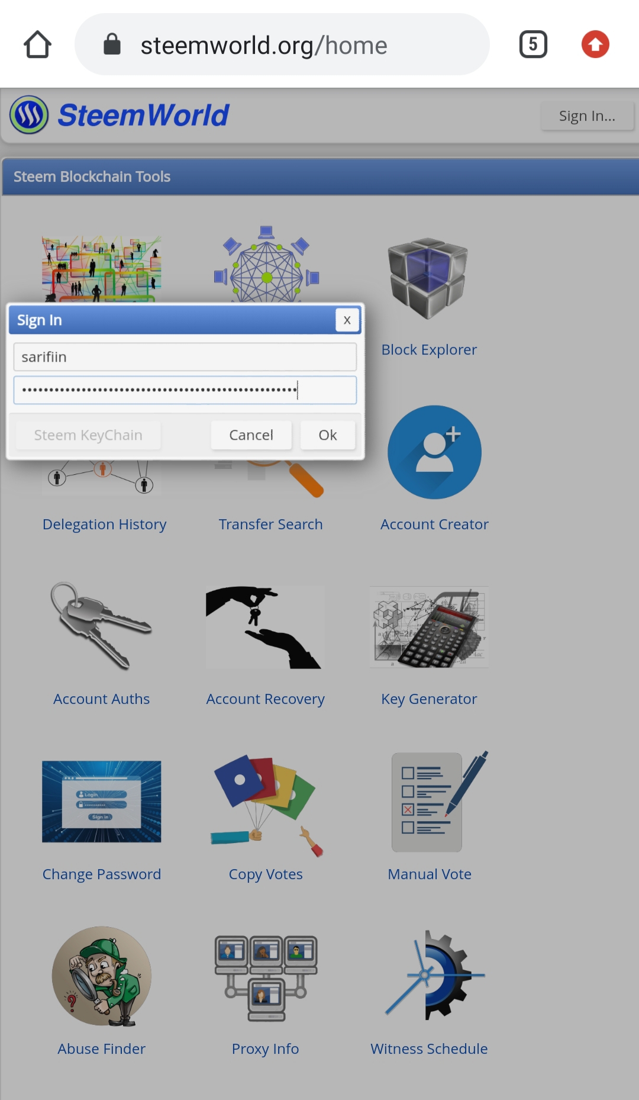639x1100 pixels.
Task: Click the Delegation History diagram icon
Action: 101,478
